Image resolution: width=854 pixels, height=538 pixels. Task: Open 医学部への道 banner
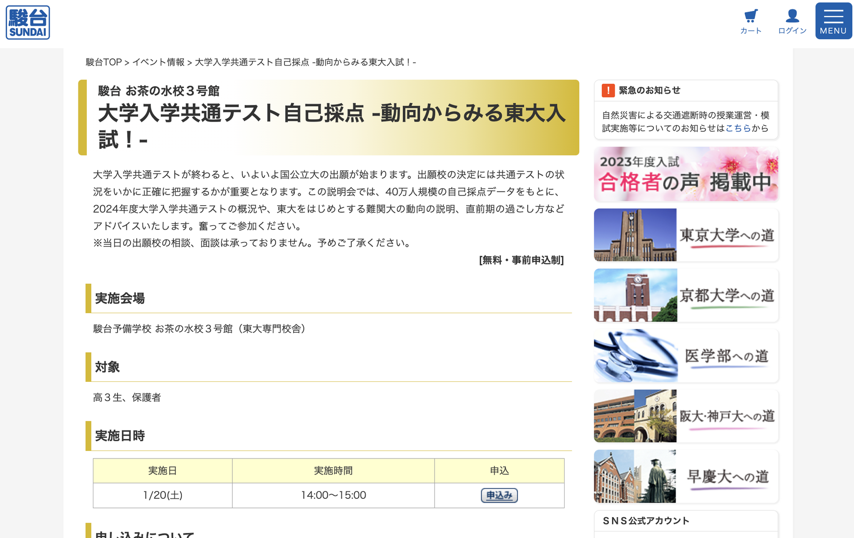[686, 356]
